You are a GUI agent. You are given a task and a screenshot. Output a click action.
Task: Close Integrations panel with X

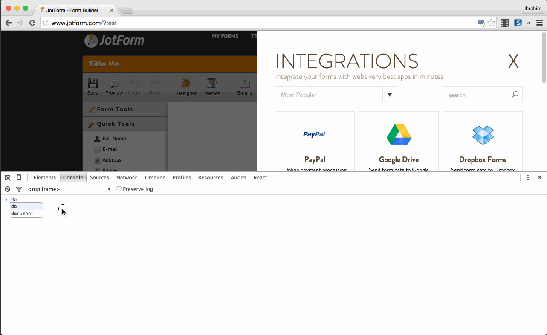513,62
